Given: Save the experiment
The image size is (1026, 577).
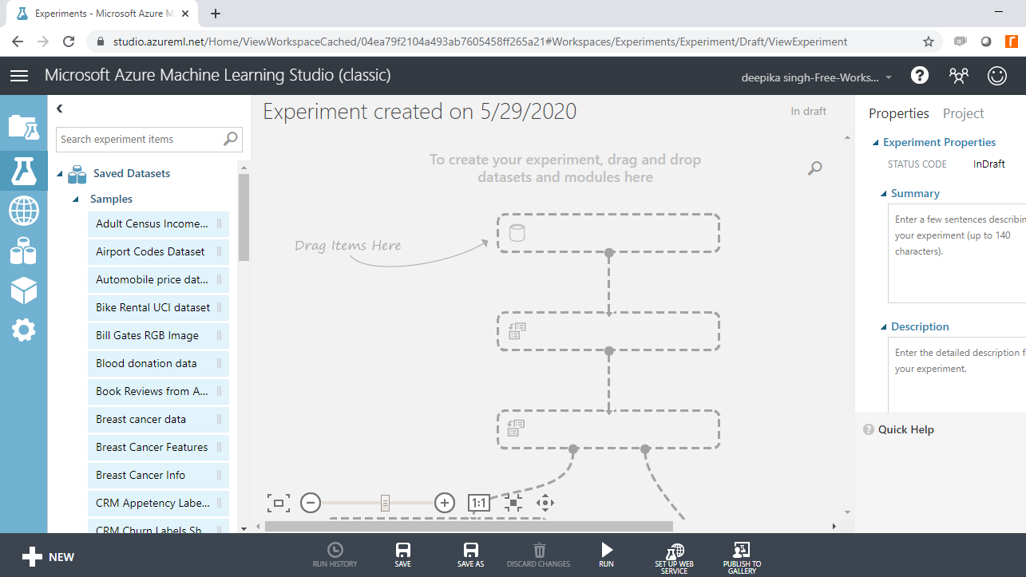Looking at the screenshot, I should [403, 555].
